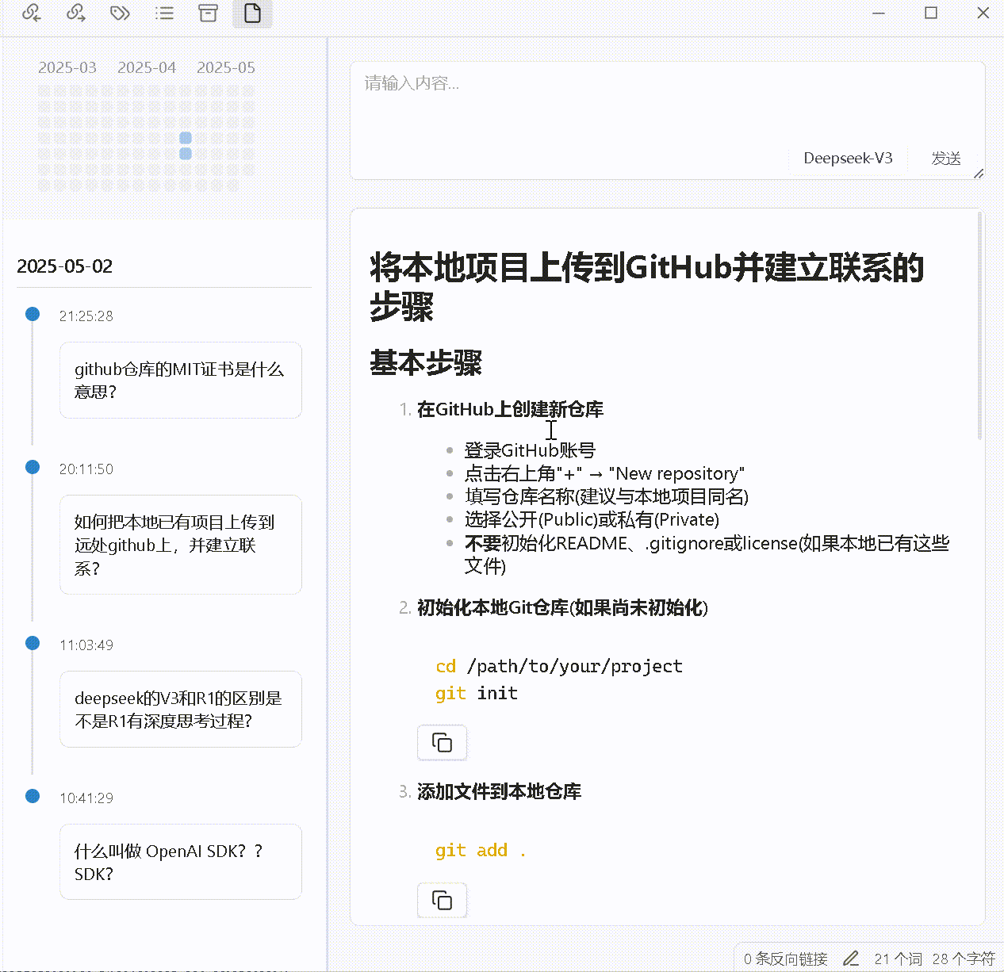Click the pencil edit icon in status bar

(x=850, y=959)
